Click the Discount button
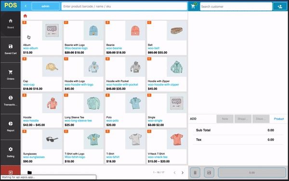The image size is (289, 181). tap(261, 119)
